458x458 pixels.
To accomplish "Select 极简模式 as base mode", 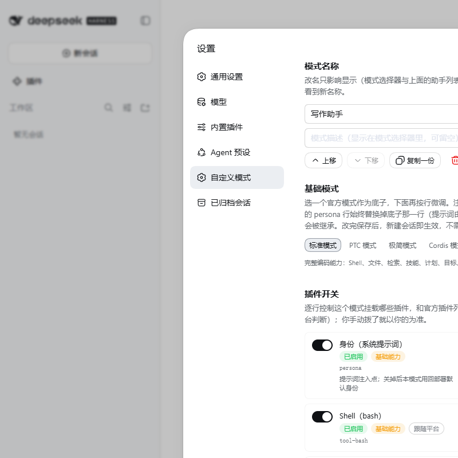I will 402,246.
